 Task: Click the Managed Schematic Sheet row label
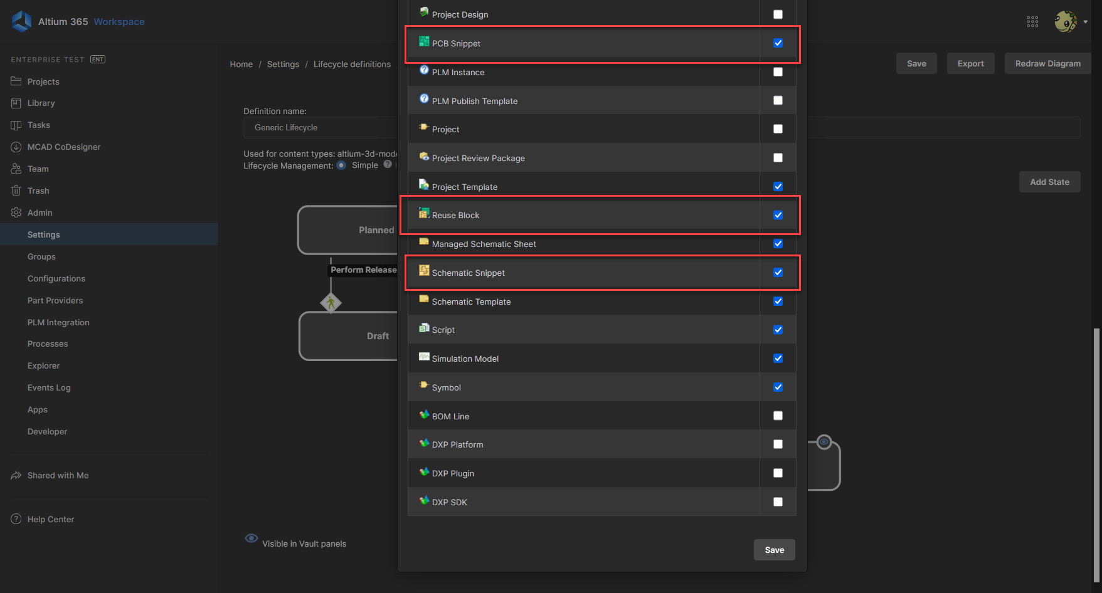(484, 244)
